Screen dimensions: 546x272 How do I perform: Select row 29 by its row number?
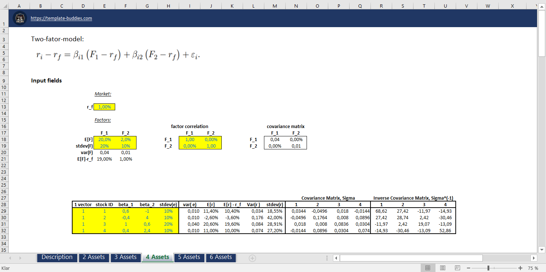point(5,211)
